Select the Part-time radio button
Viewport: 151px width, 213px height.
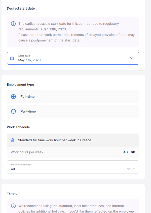[x=13, y=111]
